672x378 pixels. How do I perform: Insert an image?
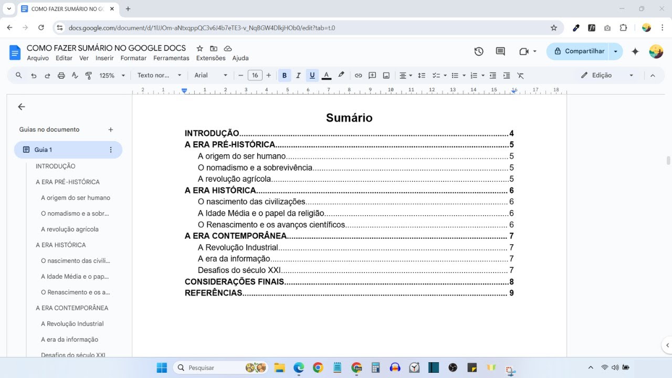[x=386, y=76]
